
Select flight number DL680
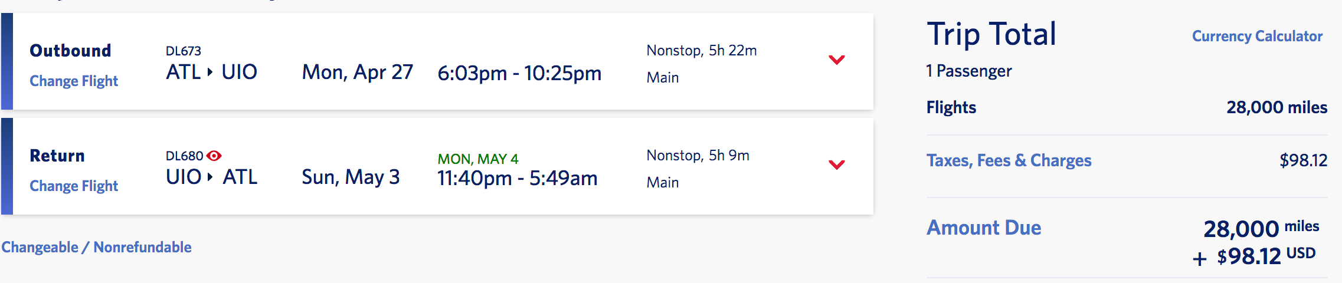pos(185,156)
